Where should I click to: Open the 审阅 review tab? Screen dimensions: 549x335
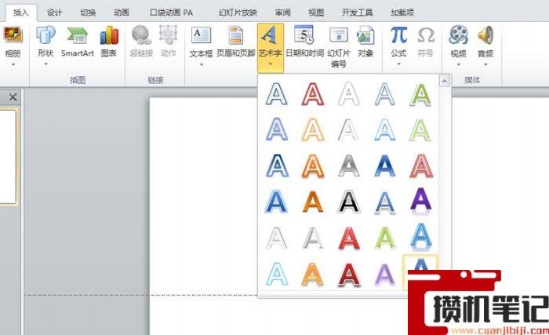pos(282,13)
